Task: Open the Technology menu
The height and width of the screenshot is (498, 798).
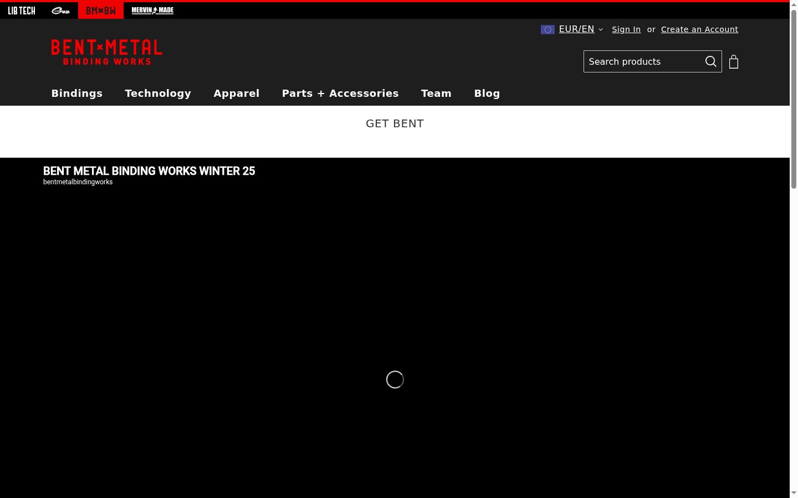Action: click(x=158, y=94)
